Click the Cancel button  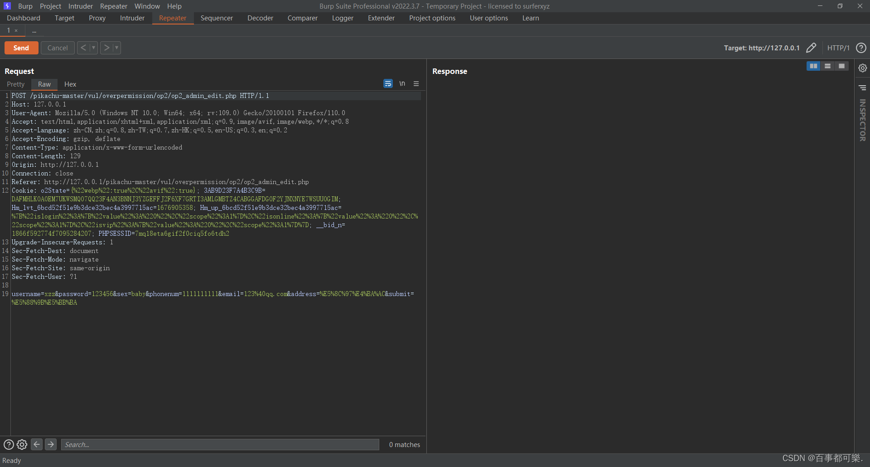point(58,48)
